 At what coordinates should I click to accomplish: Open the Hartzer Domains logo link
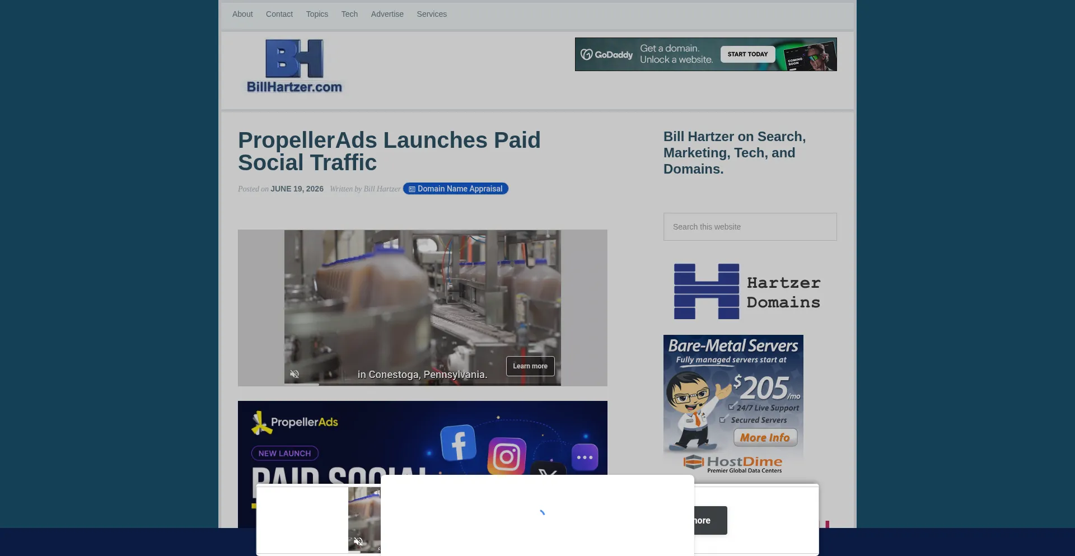point(747,292)
